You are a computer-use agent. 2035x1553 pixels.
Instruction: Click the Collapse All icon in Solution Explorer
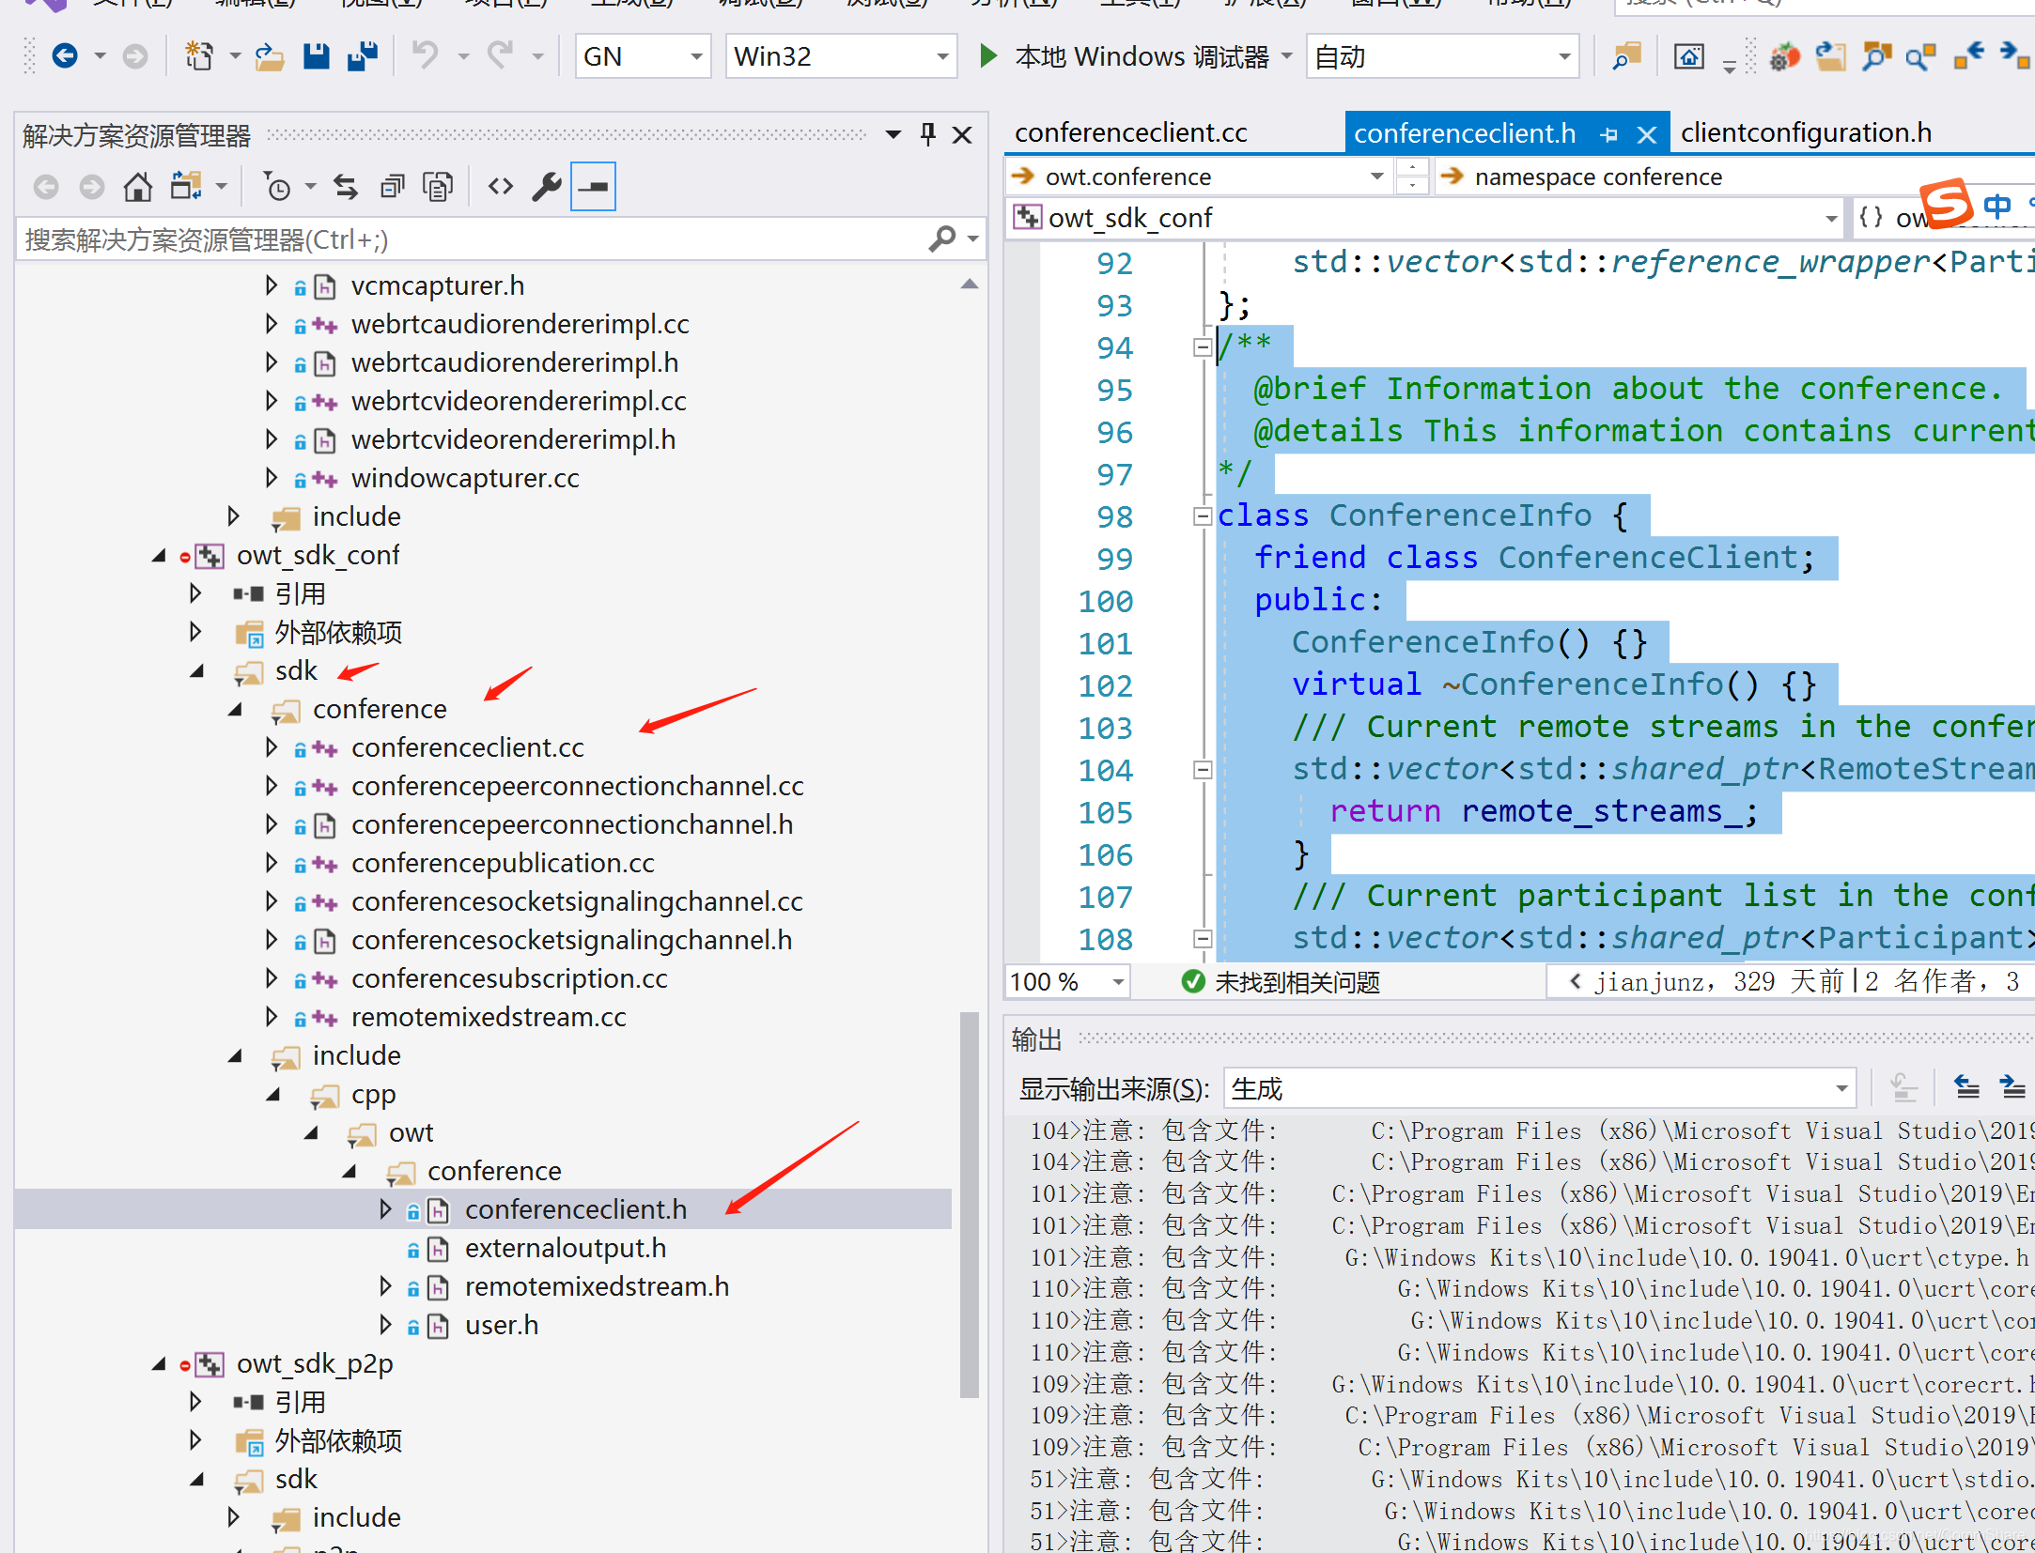click(x=392, y=187)
